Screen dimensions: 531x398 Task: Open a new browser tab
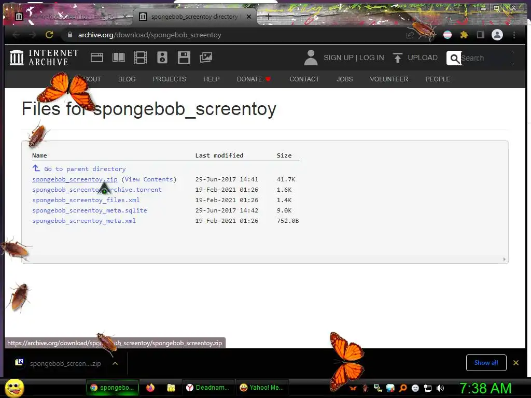pyautogui.click(x=268, y=16)
